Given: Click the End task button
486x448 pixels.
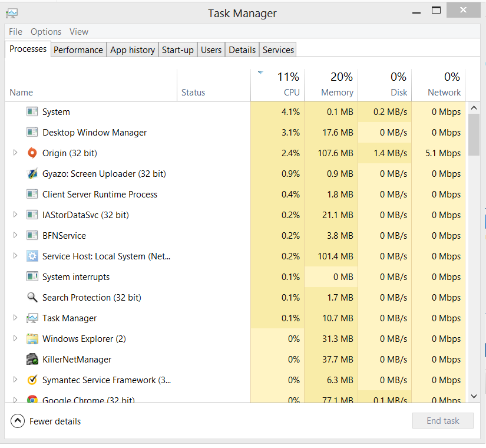Looking at the screenshot, I should click(x=443, y=421).
